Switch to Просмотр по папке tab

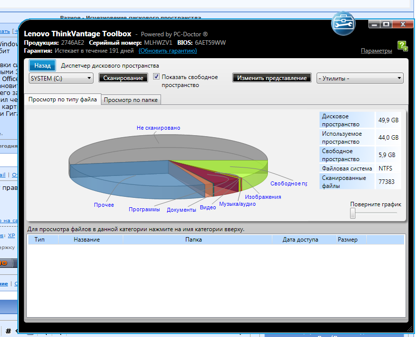pyautogui.click(x=131, y=100)
